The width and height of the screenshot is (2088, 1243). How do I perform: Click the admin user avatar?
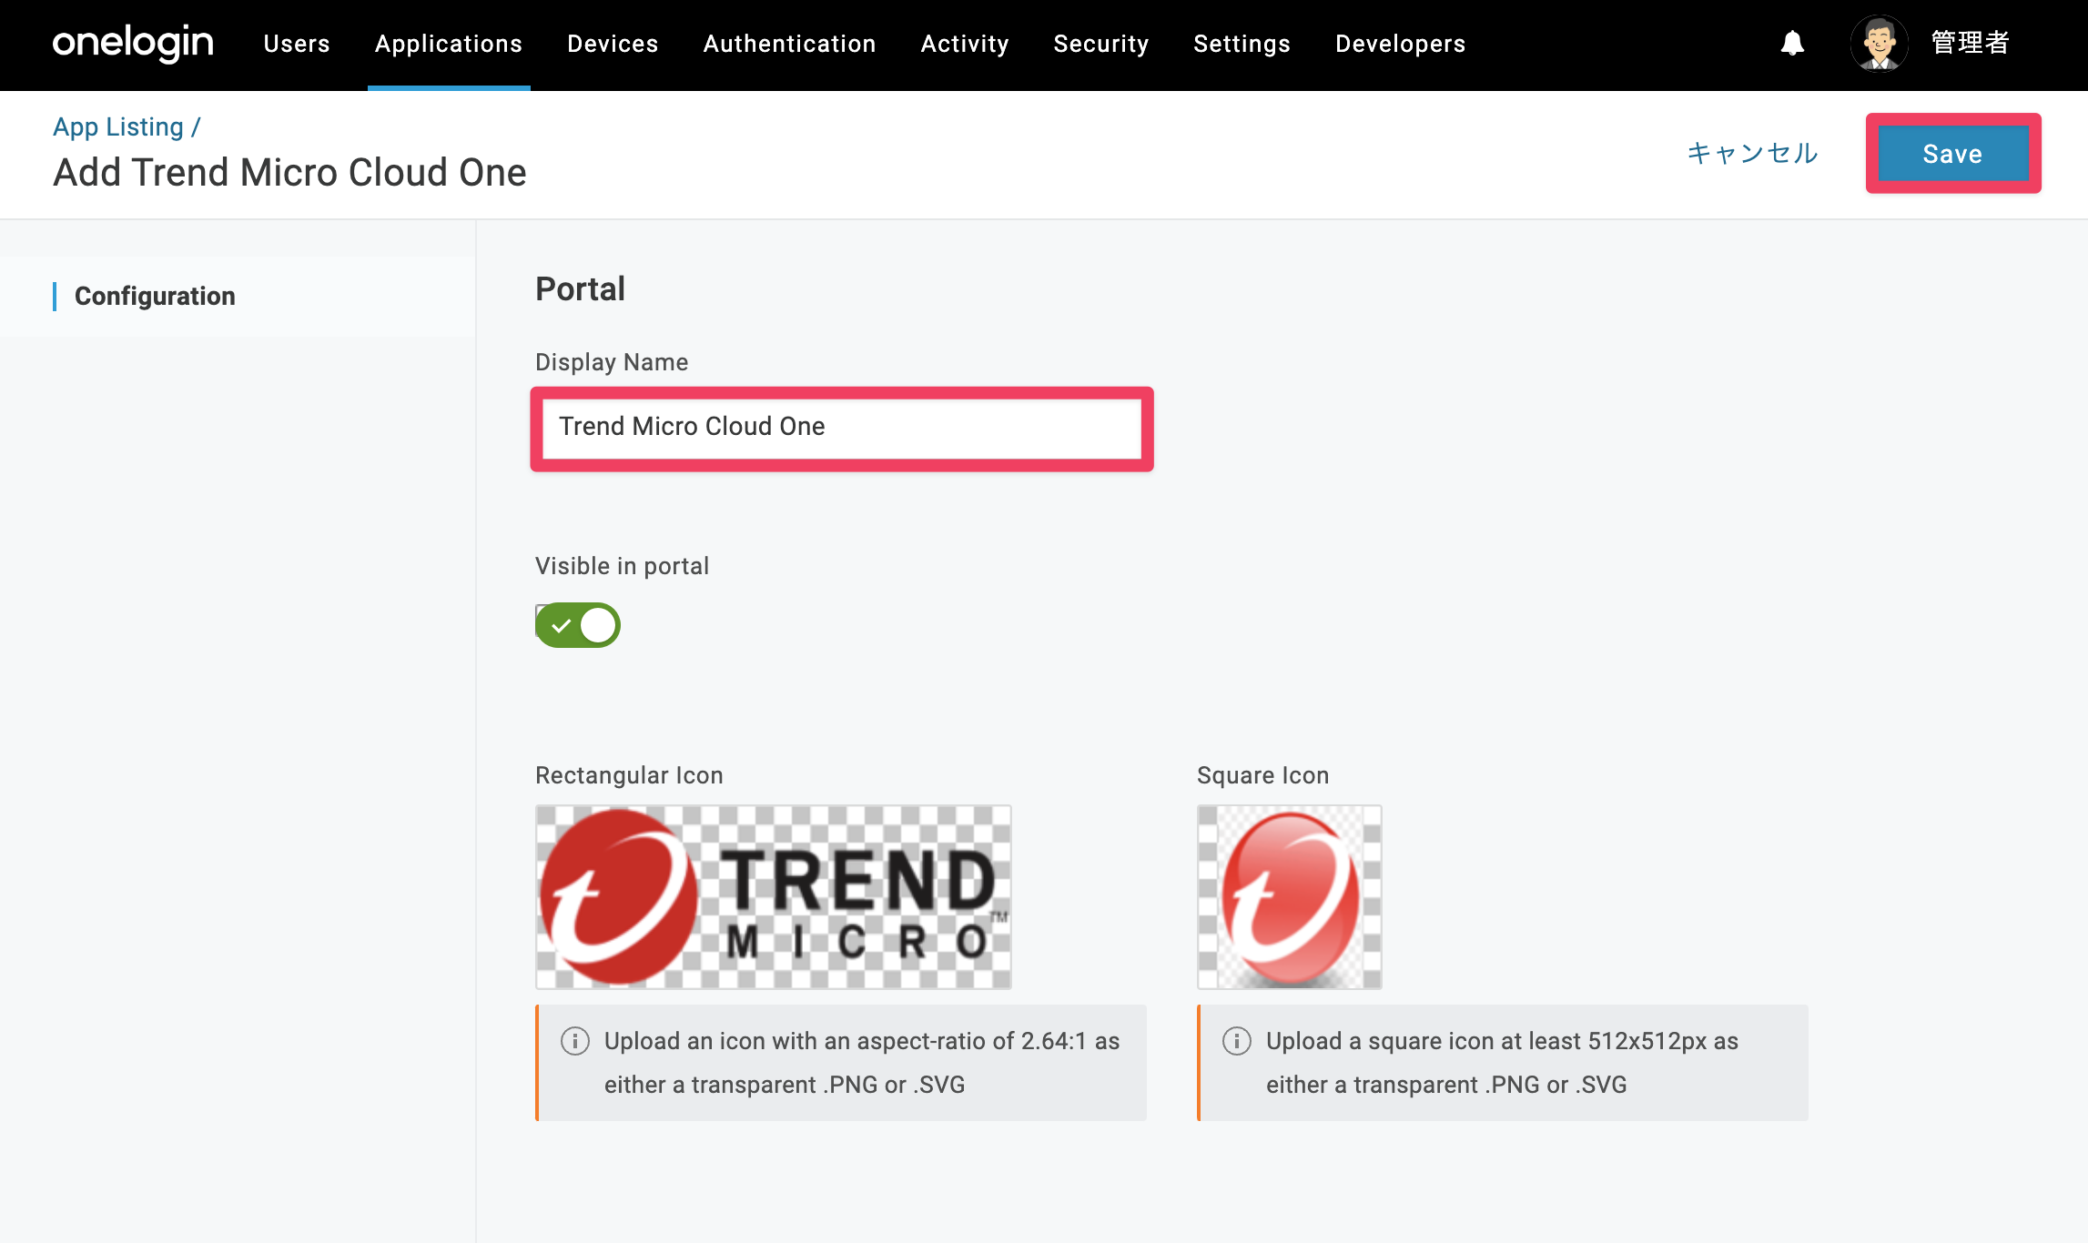click(x=1879, y=43)
